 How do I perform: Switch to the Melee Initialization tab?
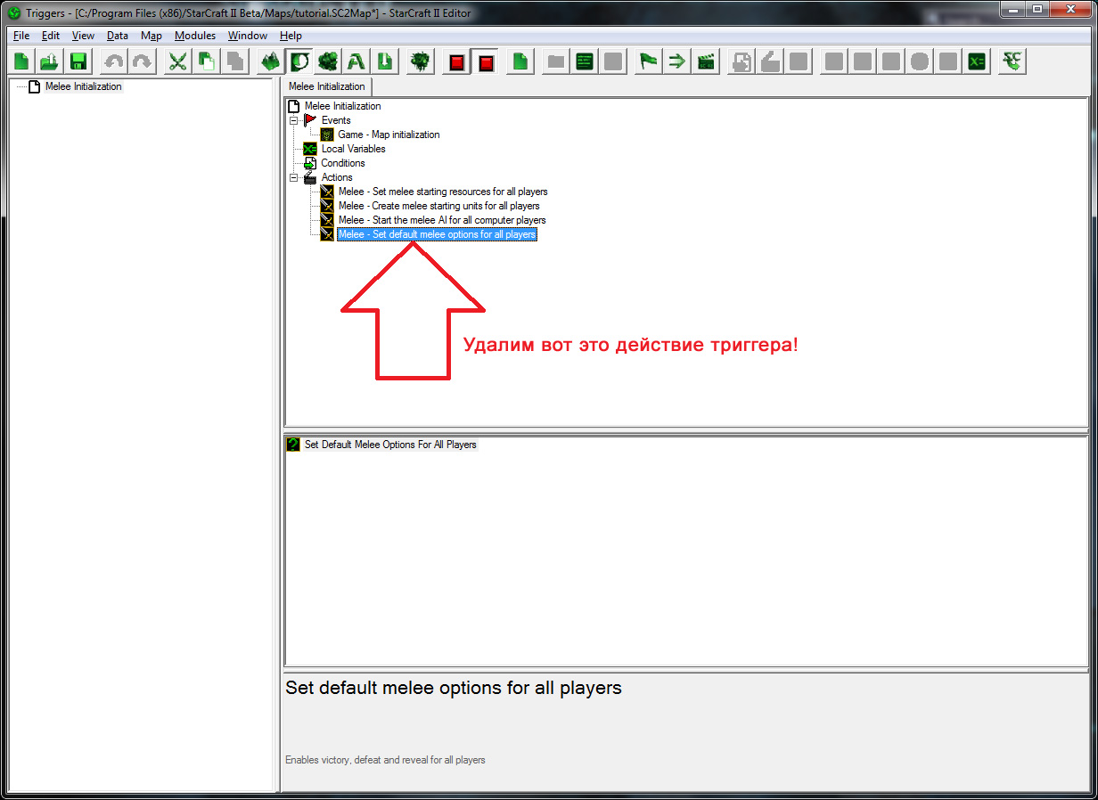327,86
